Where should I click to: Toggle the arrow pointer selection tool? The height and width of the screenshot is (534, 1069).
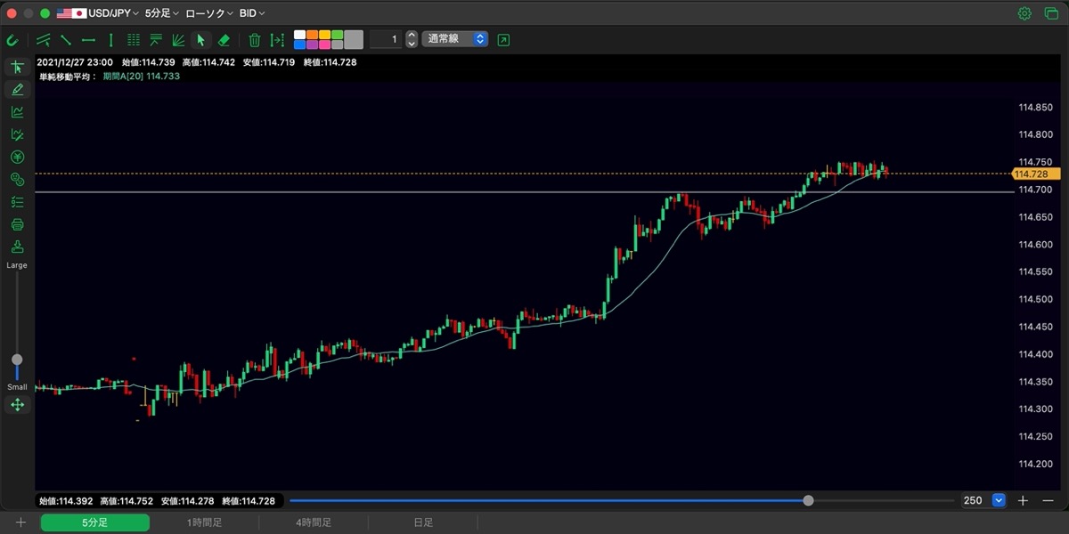[x=200, y=39]
